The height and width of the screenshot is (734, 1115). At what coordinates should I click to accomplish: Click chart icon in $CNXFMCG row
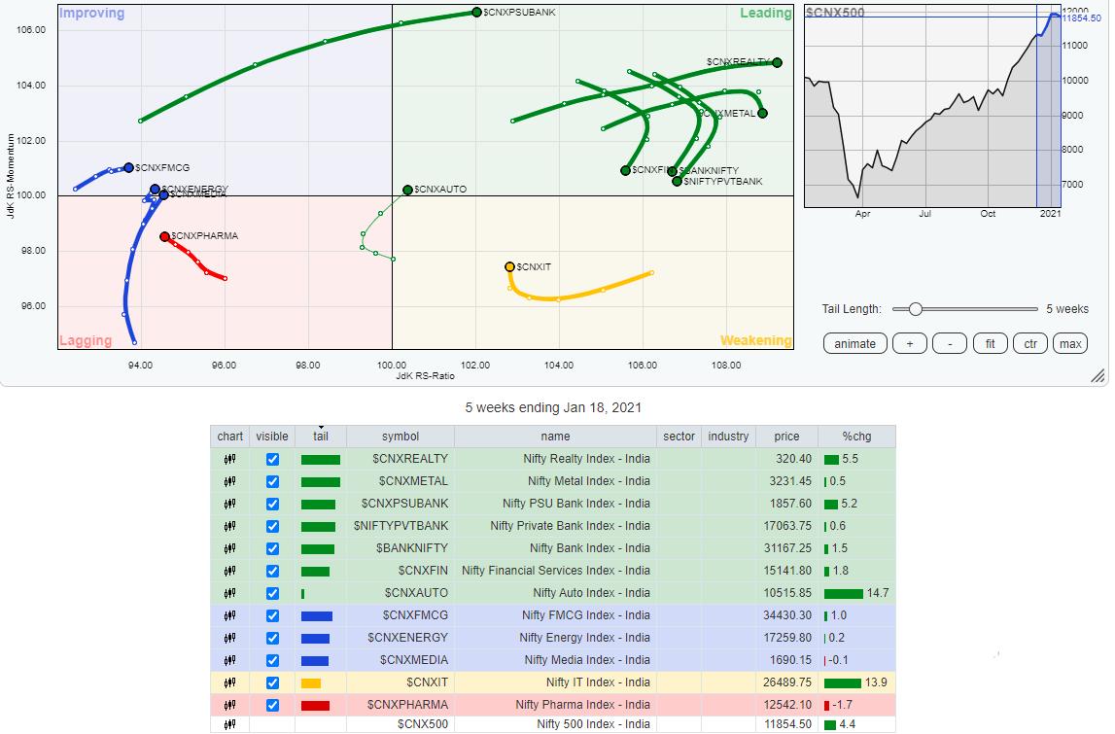click(x=229, y=615)
